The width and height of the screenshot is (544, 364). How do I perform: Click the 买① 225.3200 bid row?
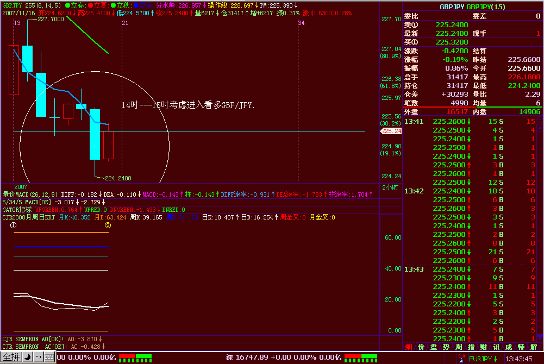point(436,42)
